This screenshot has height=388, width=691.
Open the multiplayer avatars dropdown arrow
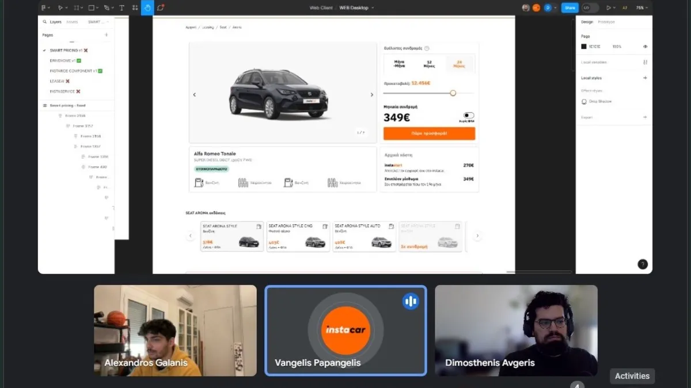[556, 7]
